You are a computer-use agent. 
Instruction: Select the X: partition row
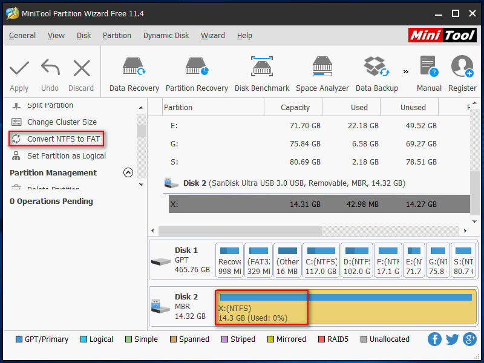(319, 204)
